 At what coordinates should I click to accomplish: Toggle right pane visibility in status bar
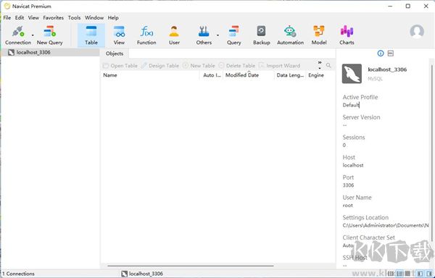(429, 274)
